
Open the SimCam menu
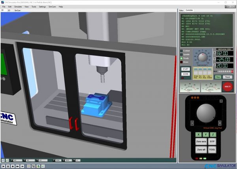[52, 7]
